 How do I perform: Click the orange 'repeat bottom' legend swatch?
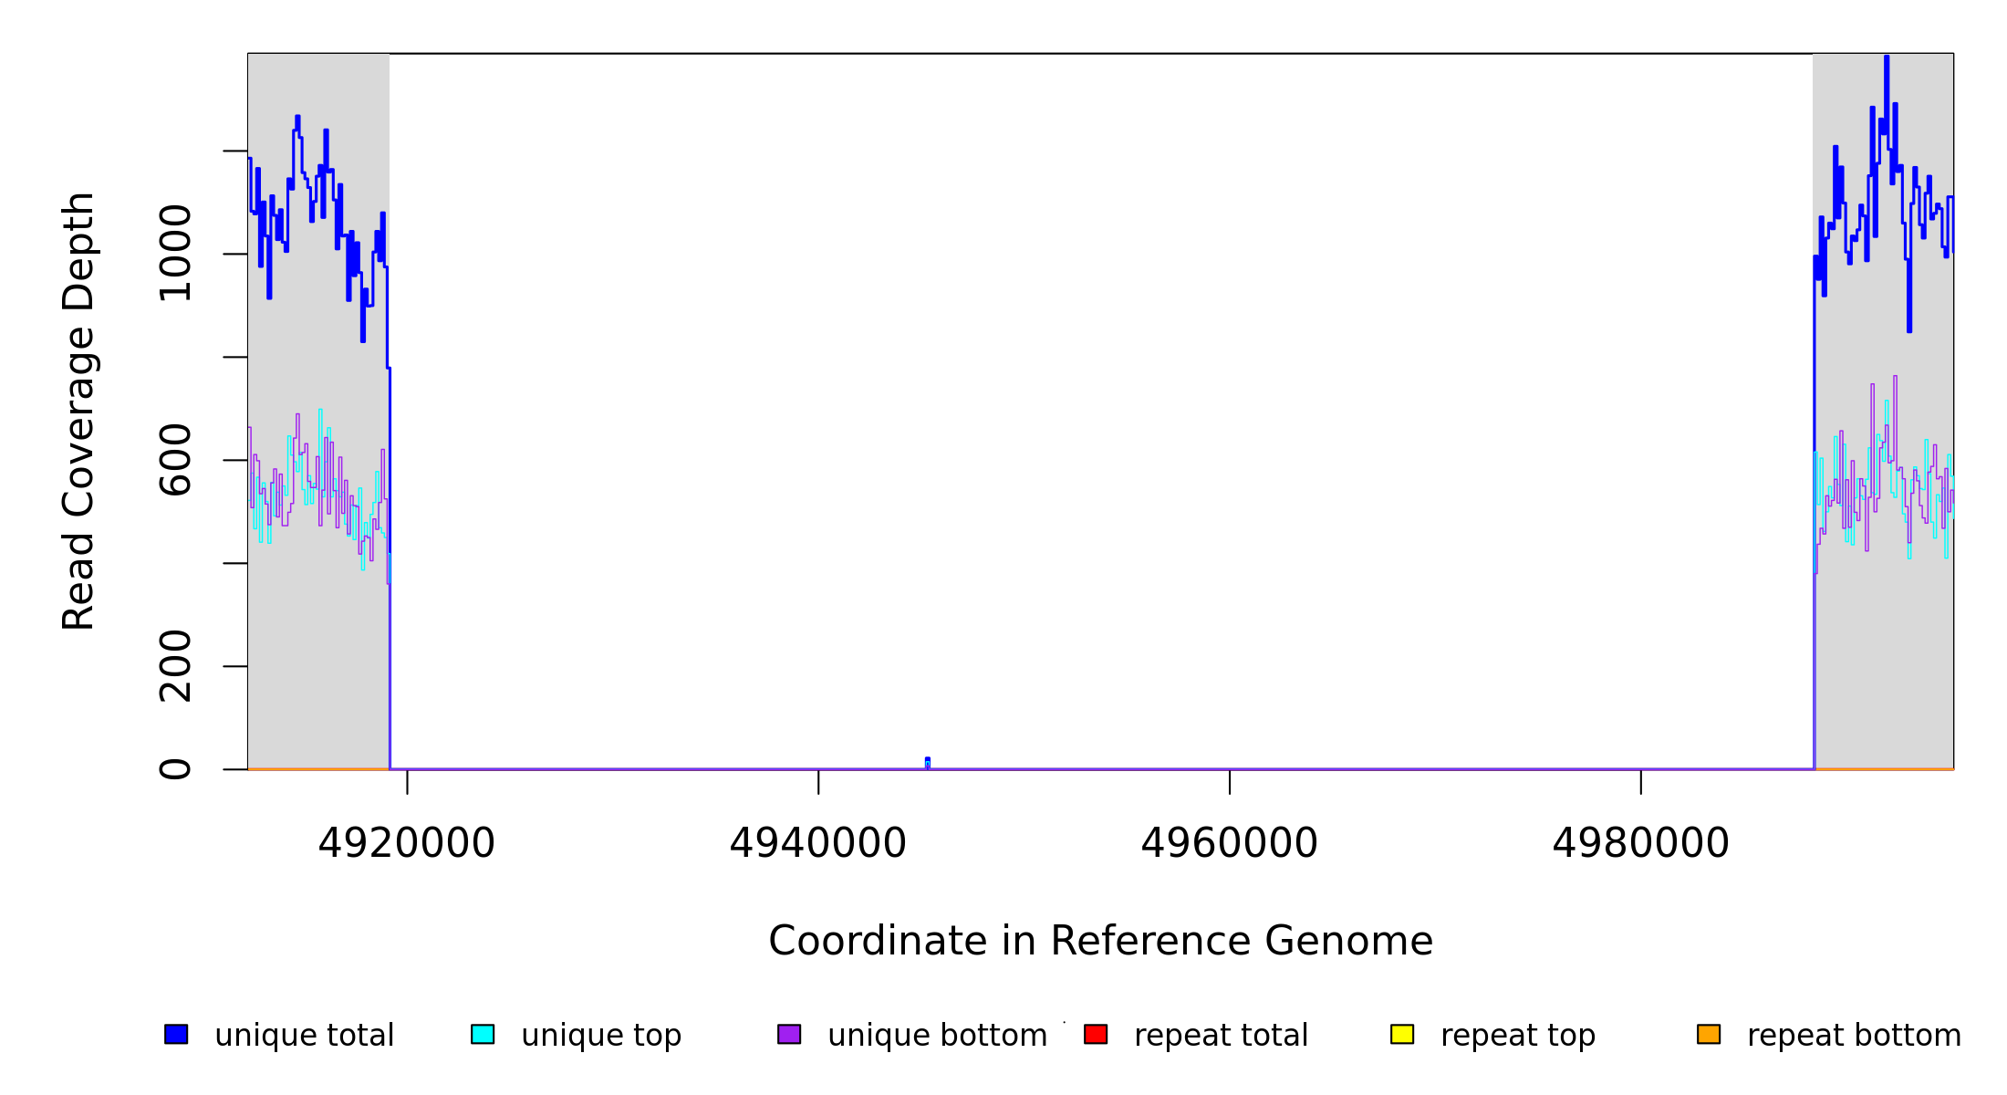click(x=1709, y=1034)
